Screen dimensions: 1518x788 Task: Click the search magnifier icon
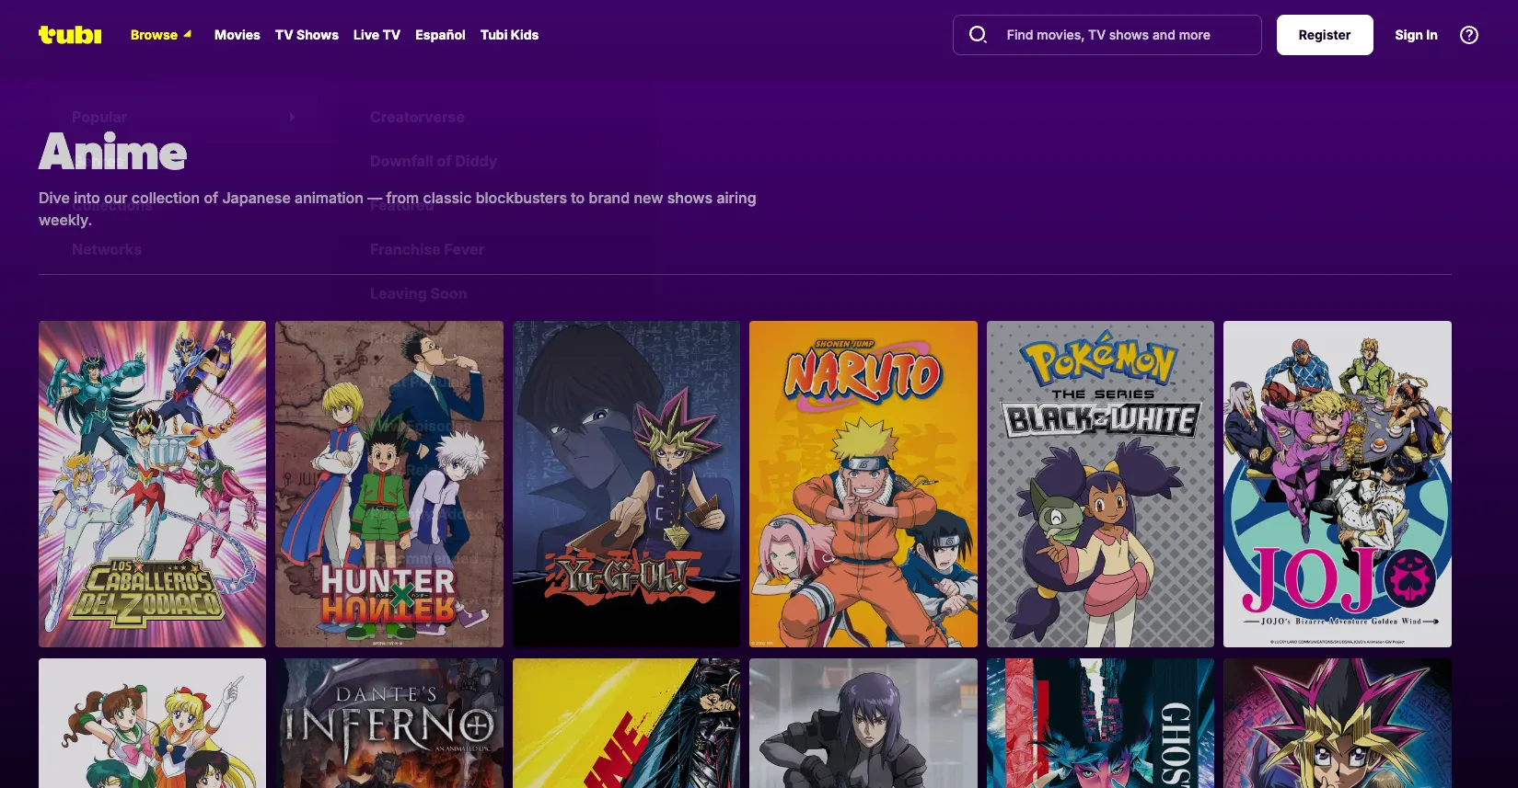[x=978, y=35]
